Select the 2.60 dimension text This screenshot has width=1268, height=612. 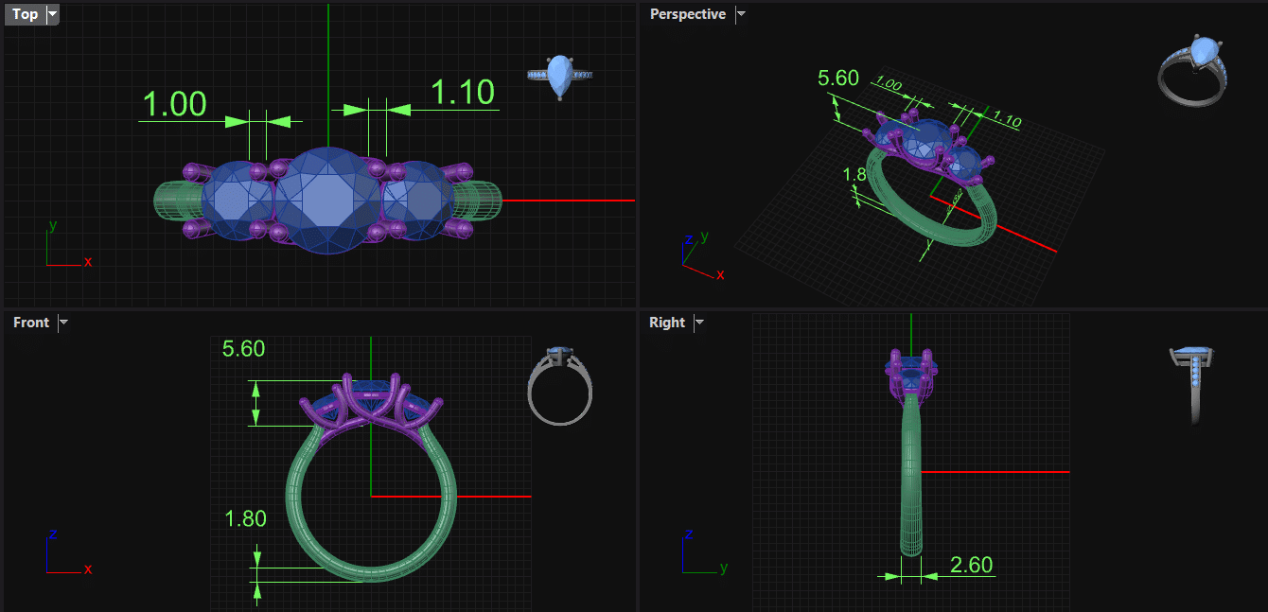tap(971, 565)
